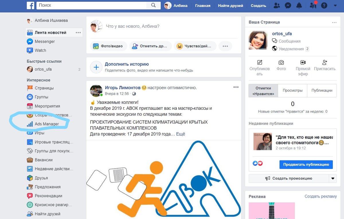
Task: Open the АВОК post image
Action: coord(164,179)
